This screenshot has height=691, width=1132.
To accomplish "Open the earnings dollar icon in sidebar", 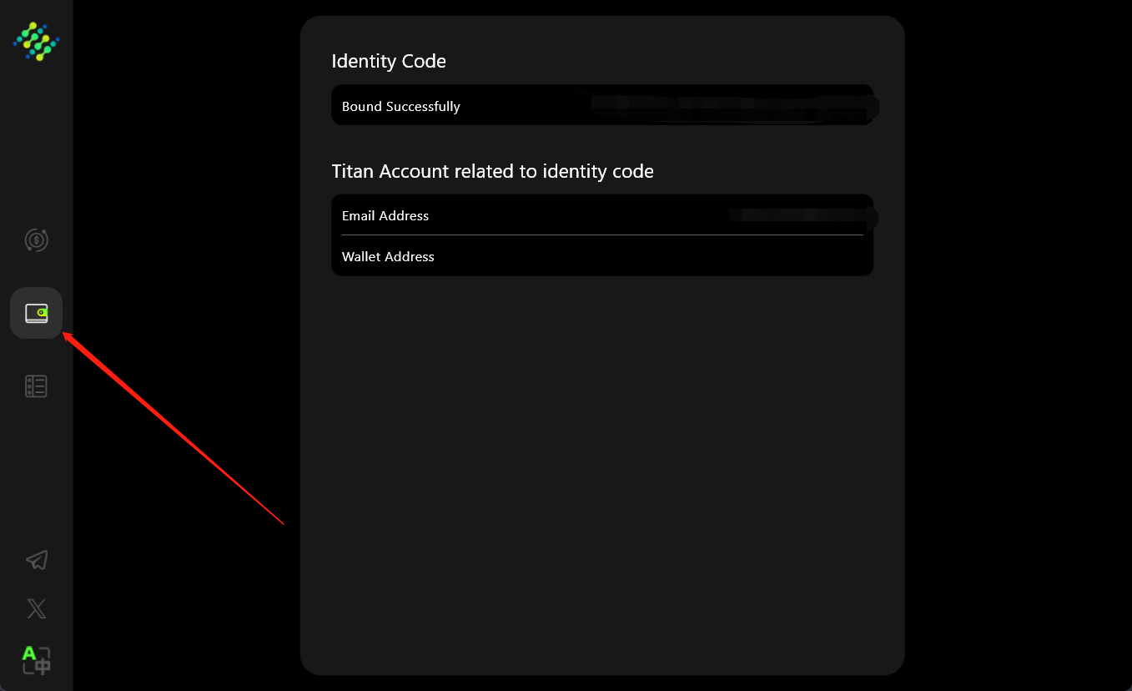I will [x=36, y=240].
